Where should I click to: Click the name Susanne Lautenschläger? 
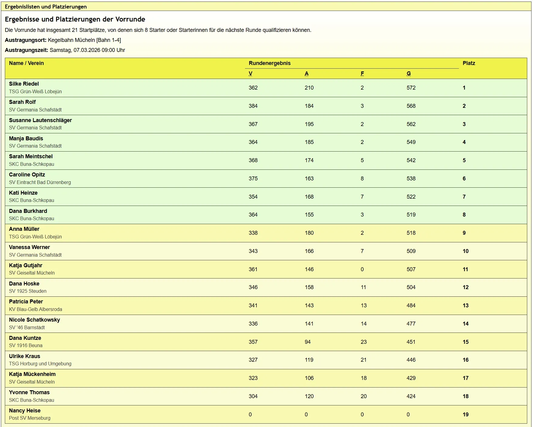coord(40,120)
